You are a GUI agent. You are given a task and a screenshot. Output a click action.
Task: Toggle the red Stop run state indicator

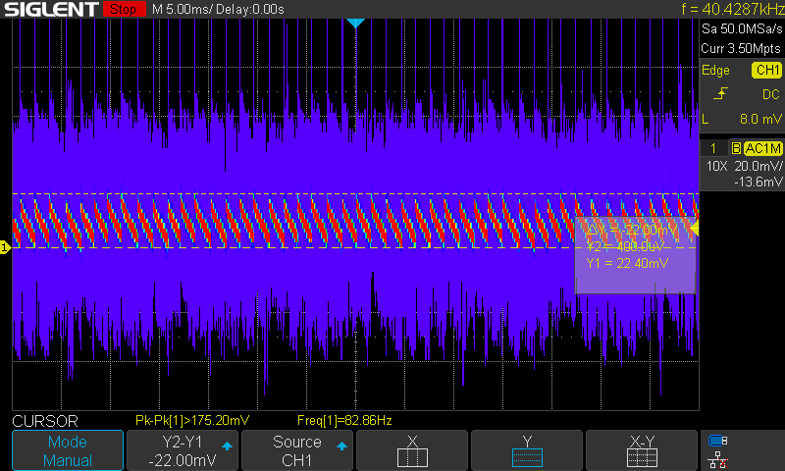(123, 10)
